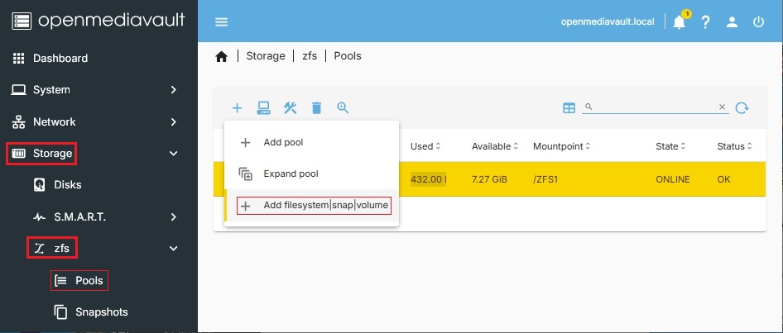Click the tools wrench icon in toolbar
Screen dimensions: 783x333
pos(290,107)
